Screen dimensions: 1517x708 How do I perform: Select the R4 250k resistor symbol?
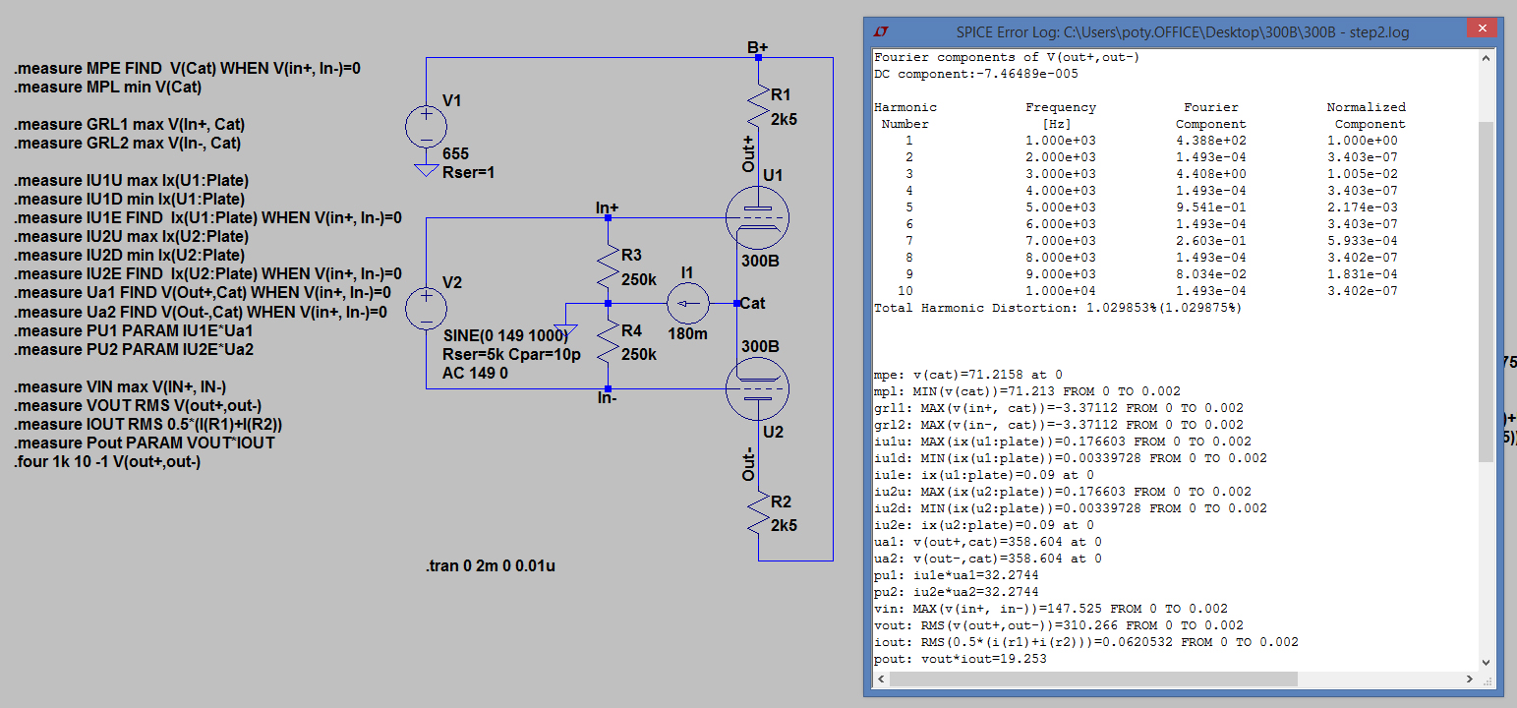coord(609,341)
